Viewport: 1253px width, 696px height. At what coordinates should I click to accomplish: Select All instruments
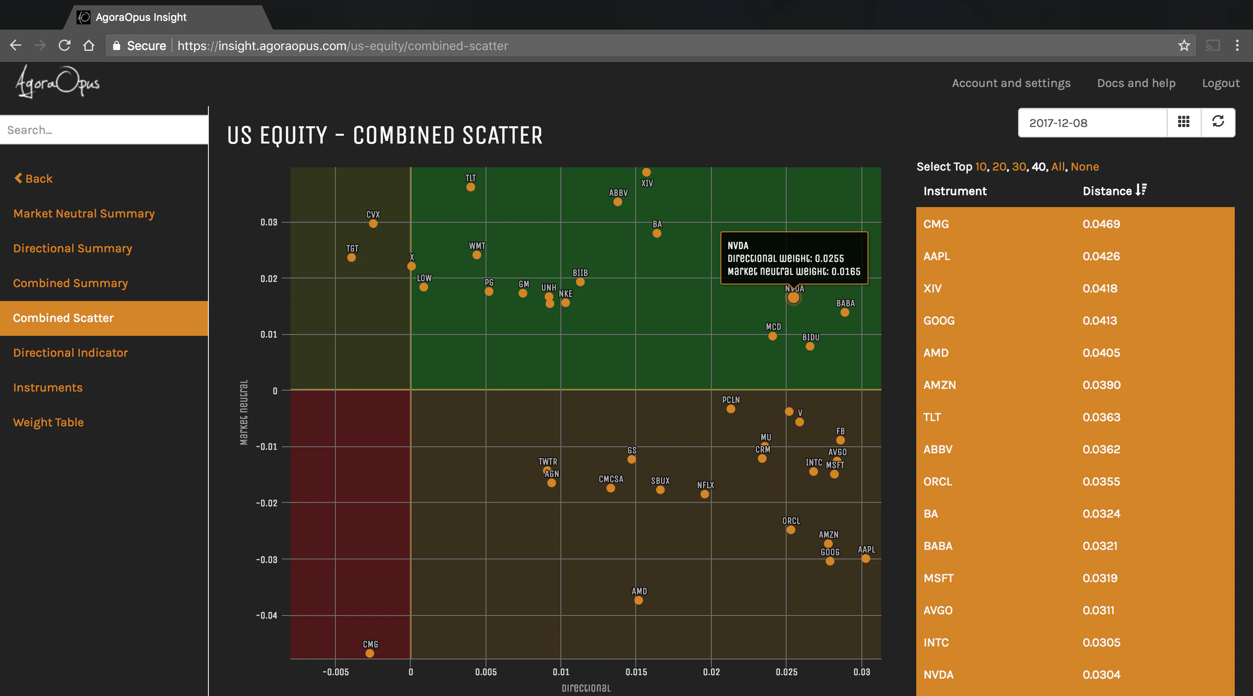[1058, 167]
